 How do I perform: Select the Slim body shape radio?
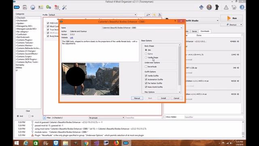point(146,50)
